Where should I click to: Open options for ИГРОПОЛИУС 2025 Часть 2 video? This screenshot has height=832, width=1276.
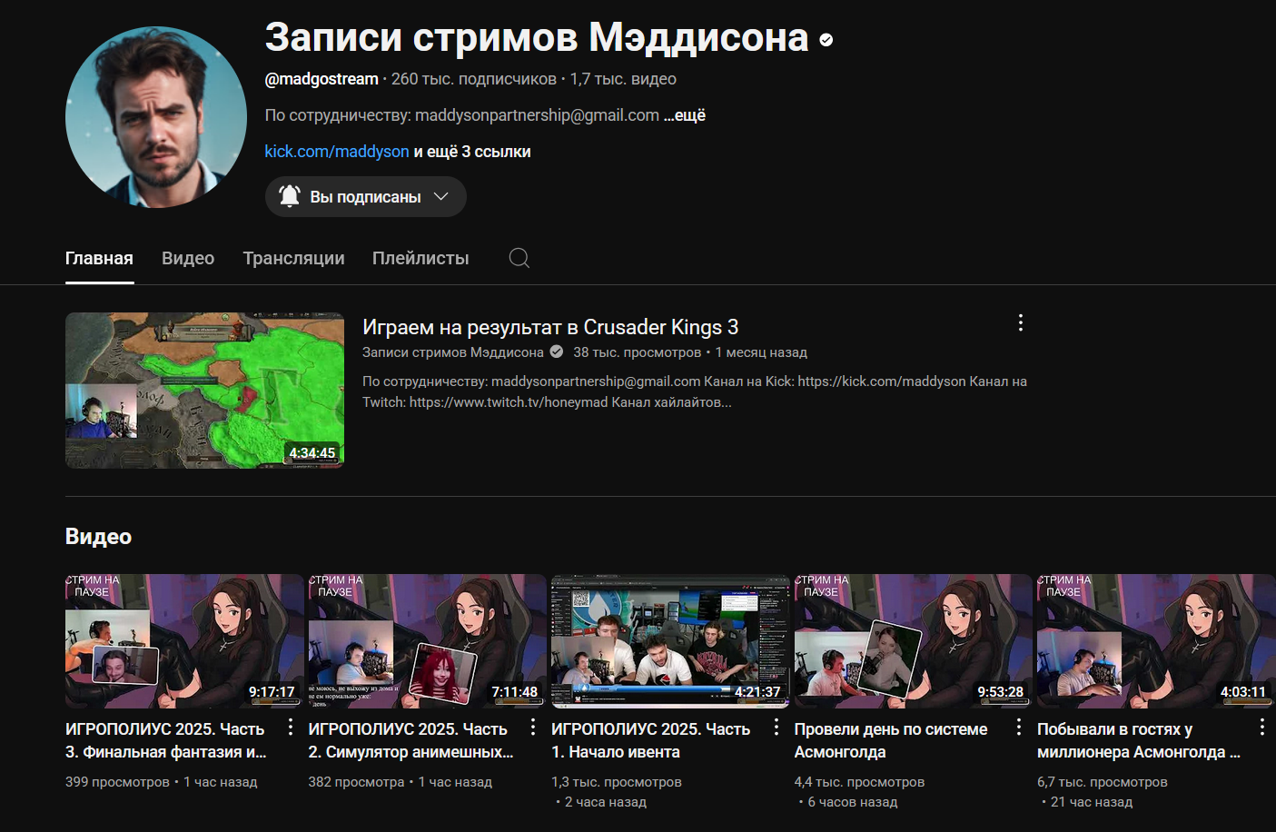pos(533,727)
